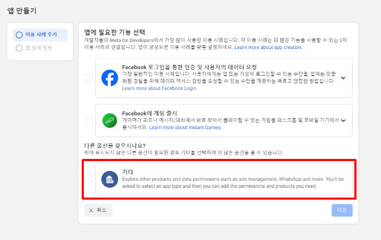Screen dimensions: 381x240
Task: Click the 앱에 필요한 기능 선택 heading
Action: point(115,32)
